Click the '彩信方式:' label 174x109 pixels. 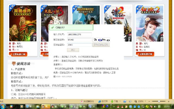coord(17,73)
